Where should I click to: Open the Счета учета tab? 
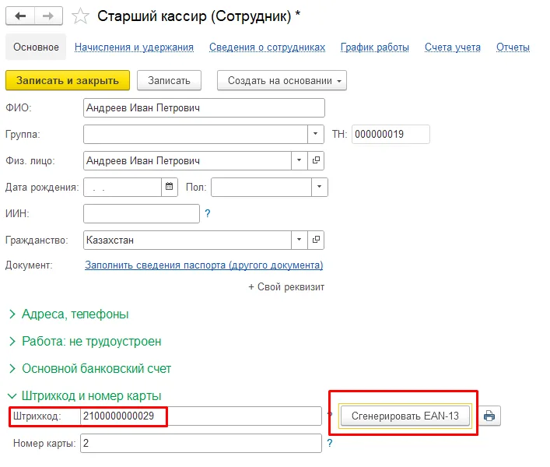453,47
